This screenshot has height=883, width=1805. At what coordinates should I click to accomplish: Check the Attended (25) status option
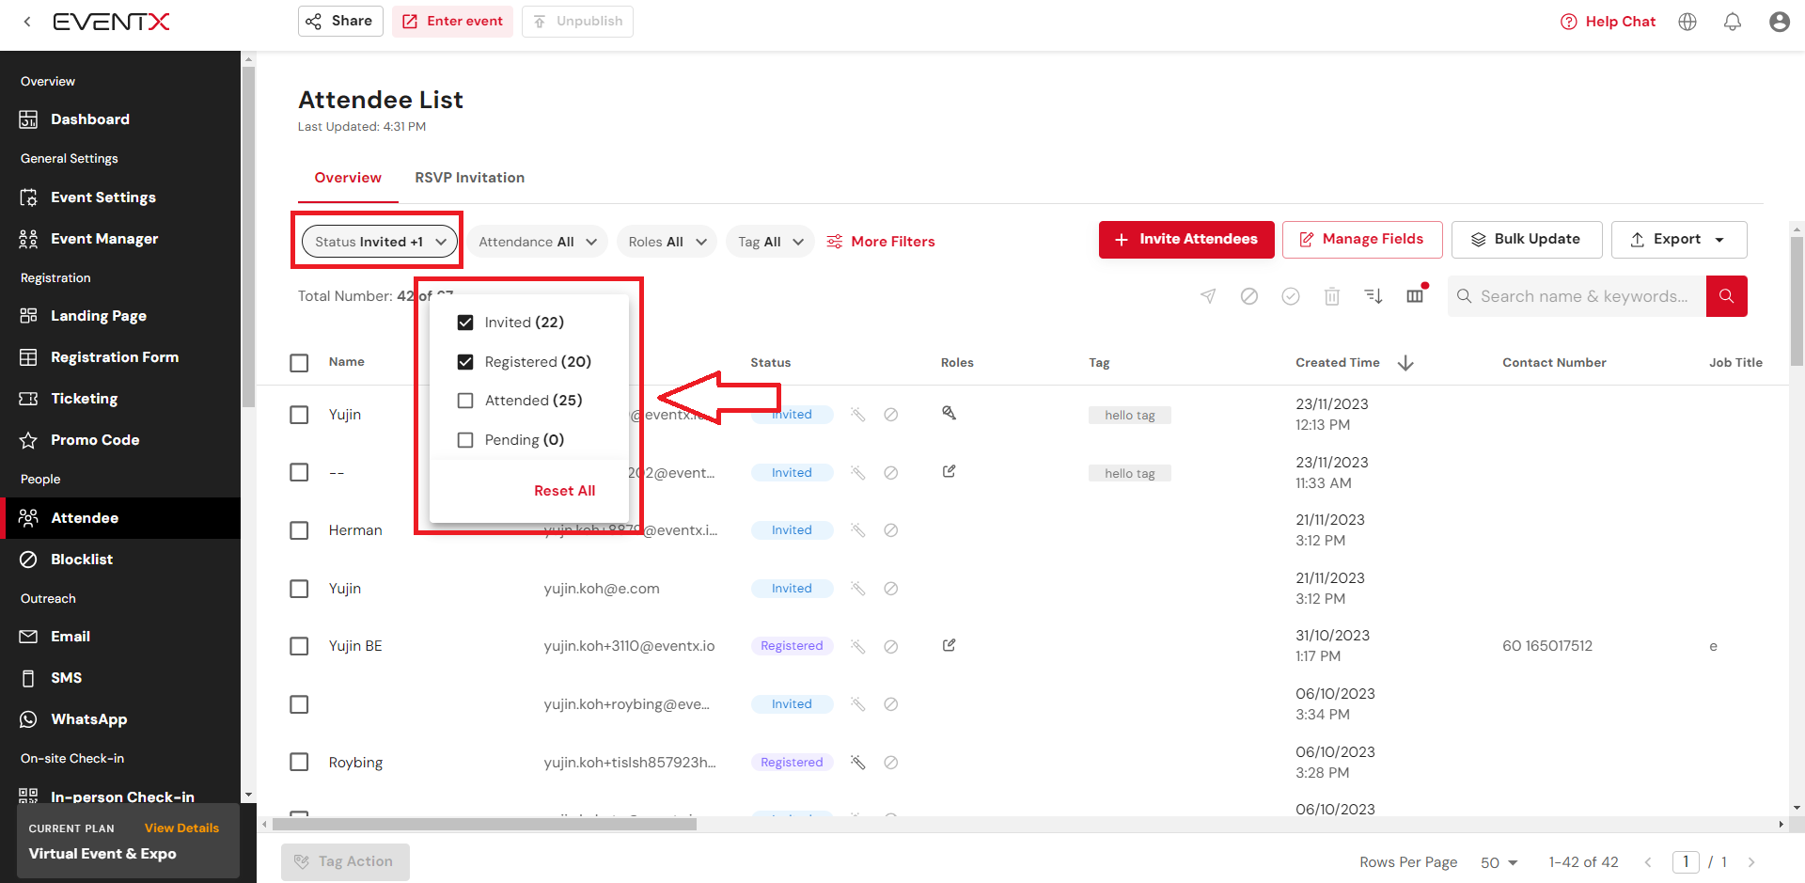pos(465,401)
